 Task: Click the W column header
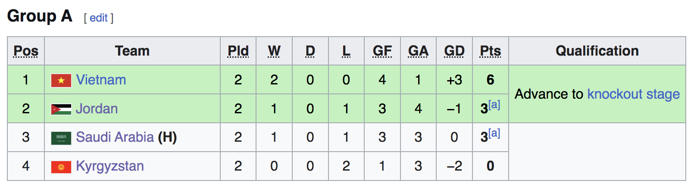coord(274,51)
